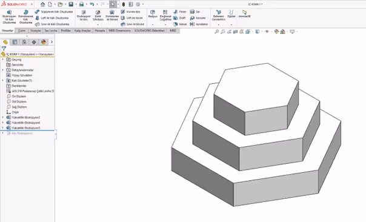The width and height of the screenshot is (366, 222).
Task: Activate the Select cursor tool
Action: click(x=113, y=4)
